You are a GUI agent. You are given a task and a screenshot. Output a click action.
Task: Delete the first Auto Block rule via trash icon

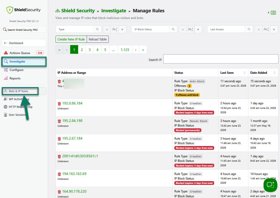[x=59, y=81]
